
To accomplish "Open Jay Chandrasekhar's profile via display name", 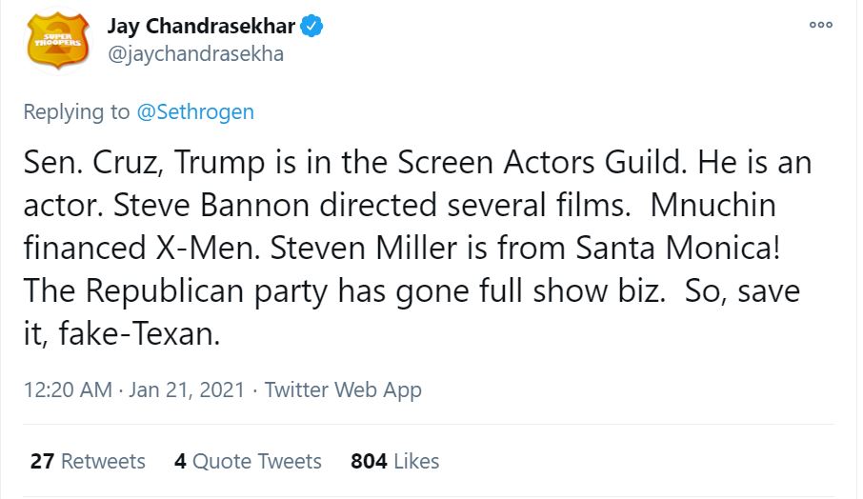I will coord(201,27).
